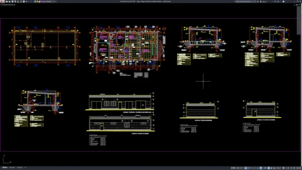Expand the Help dropdown arrow
302x170 pixels.
[x=285, y=1]
